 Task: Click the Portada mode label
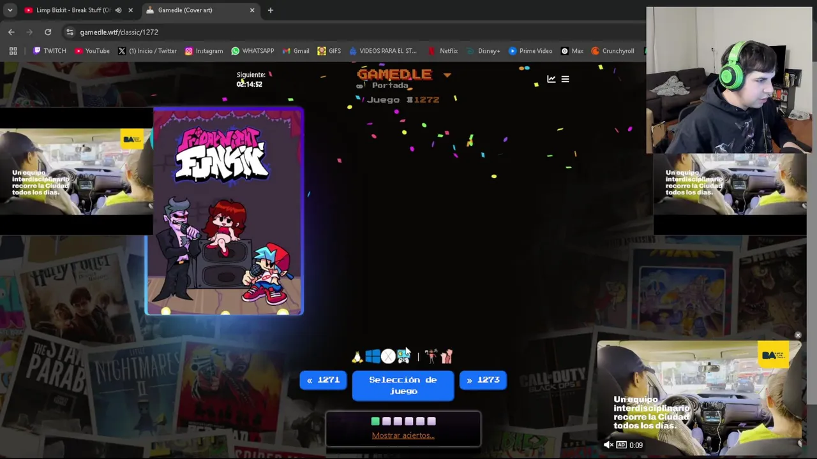pos(390,85)
